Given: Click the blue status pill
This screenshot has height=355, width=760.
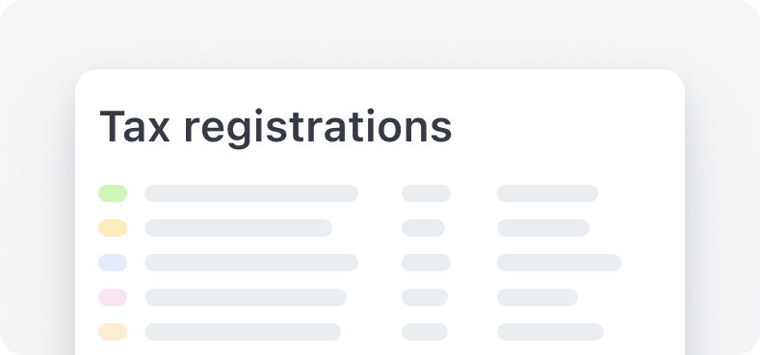Looking at the screenshot, I should tap(113, 263).
